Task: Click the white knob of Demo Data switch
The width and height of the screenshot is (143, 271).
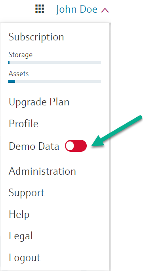Action: coord(70,146)
